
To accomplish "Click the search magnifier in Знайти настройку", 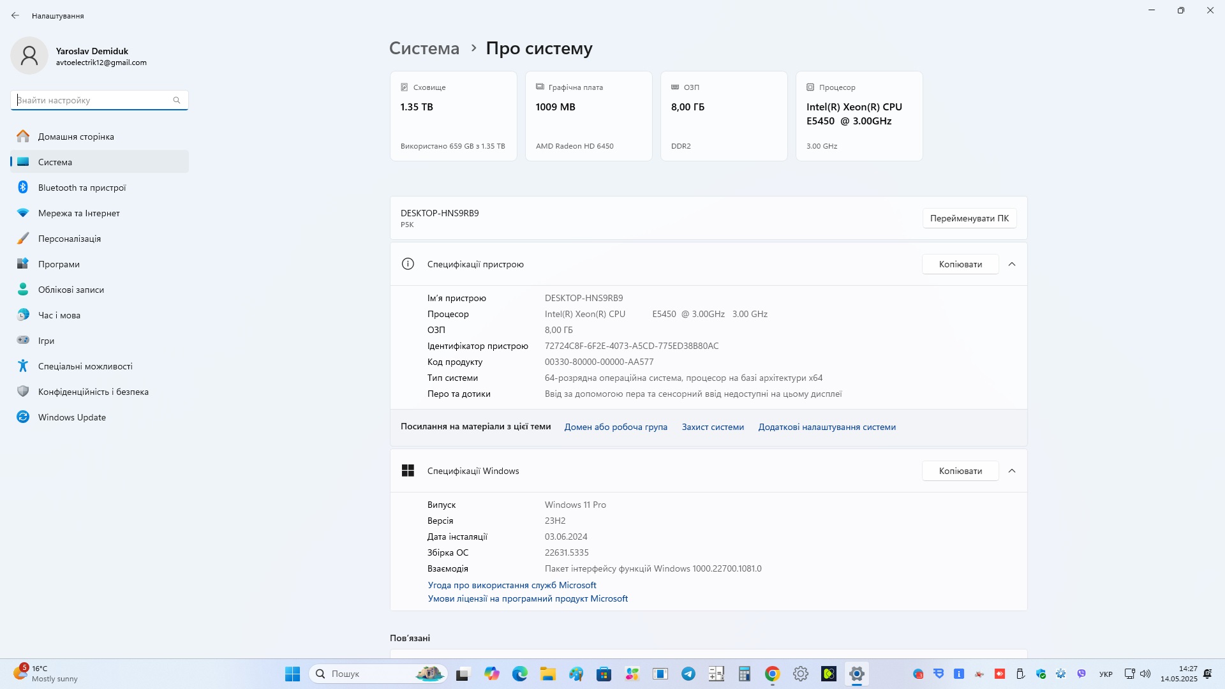I will 177,100.
